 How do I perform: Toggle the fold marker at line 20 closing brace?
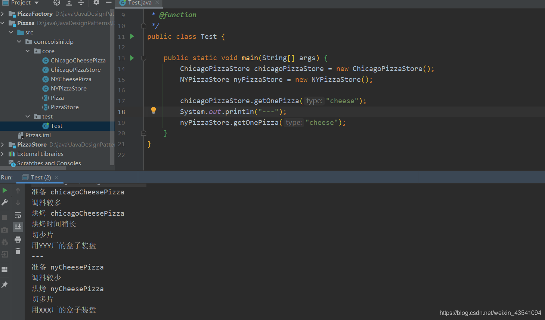pyautogui.click(x=143, y=133)
